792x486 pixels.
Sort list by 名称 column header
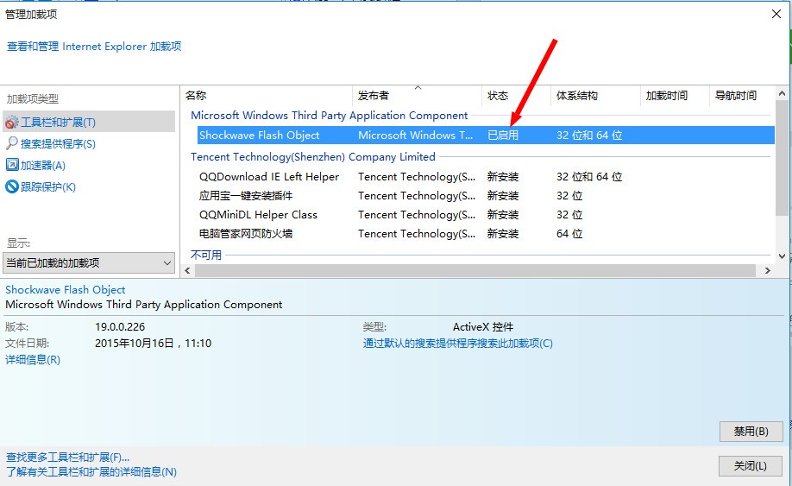coord(197,96)
